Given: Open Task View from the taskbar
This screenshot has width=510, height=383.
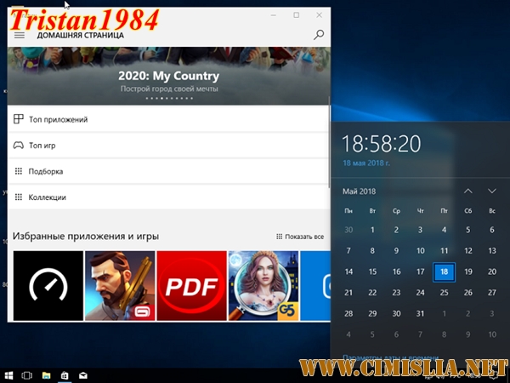Looking at the screenshot, I should coord(26,374).
